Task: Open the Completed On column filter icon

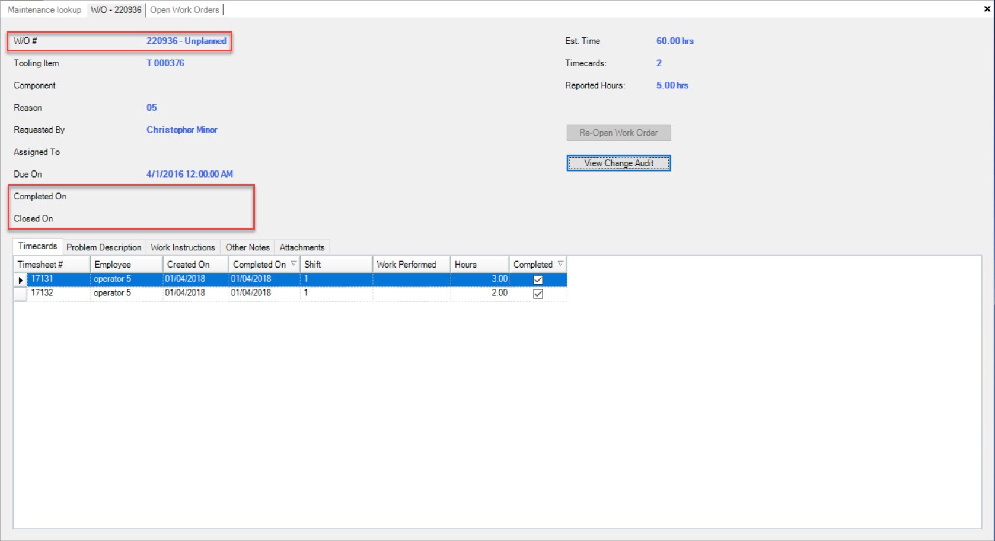Action: (x=294, y=263)
